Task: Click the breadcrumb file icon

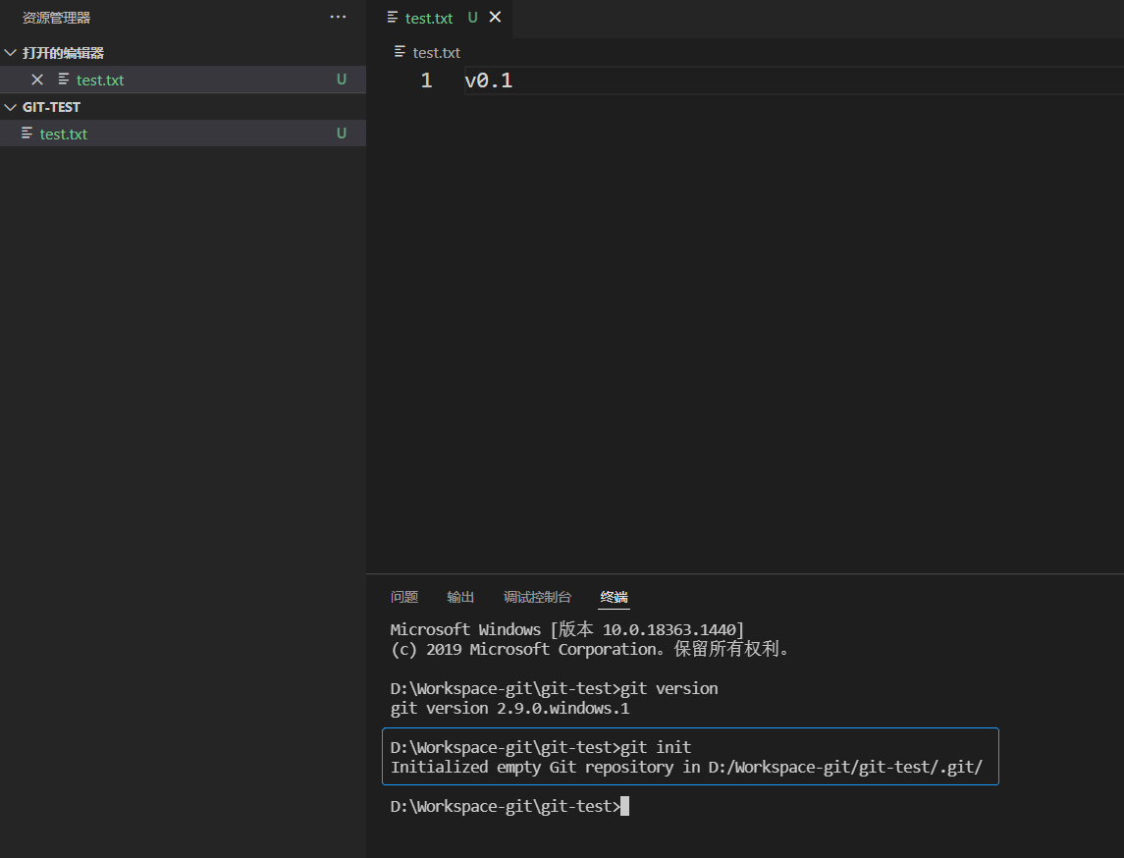Action: (x=400, y=52)
